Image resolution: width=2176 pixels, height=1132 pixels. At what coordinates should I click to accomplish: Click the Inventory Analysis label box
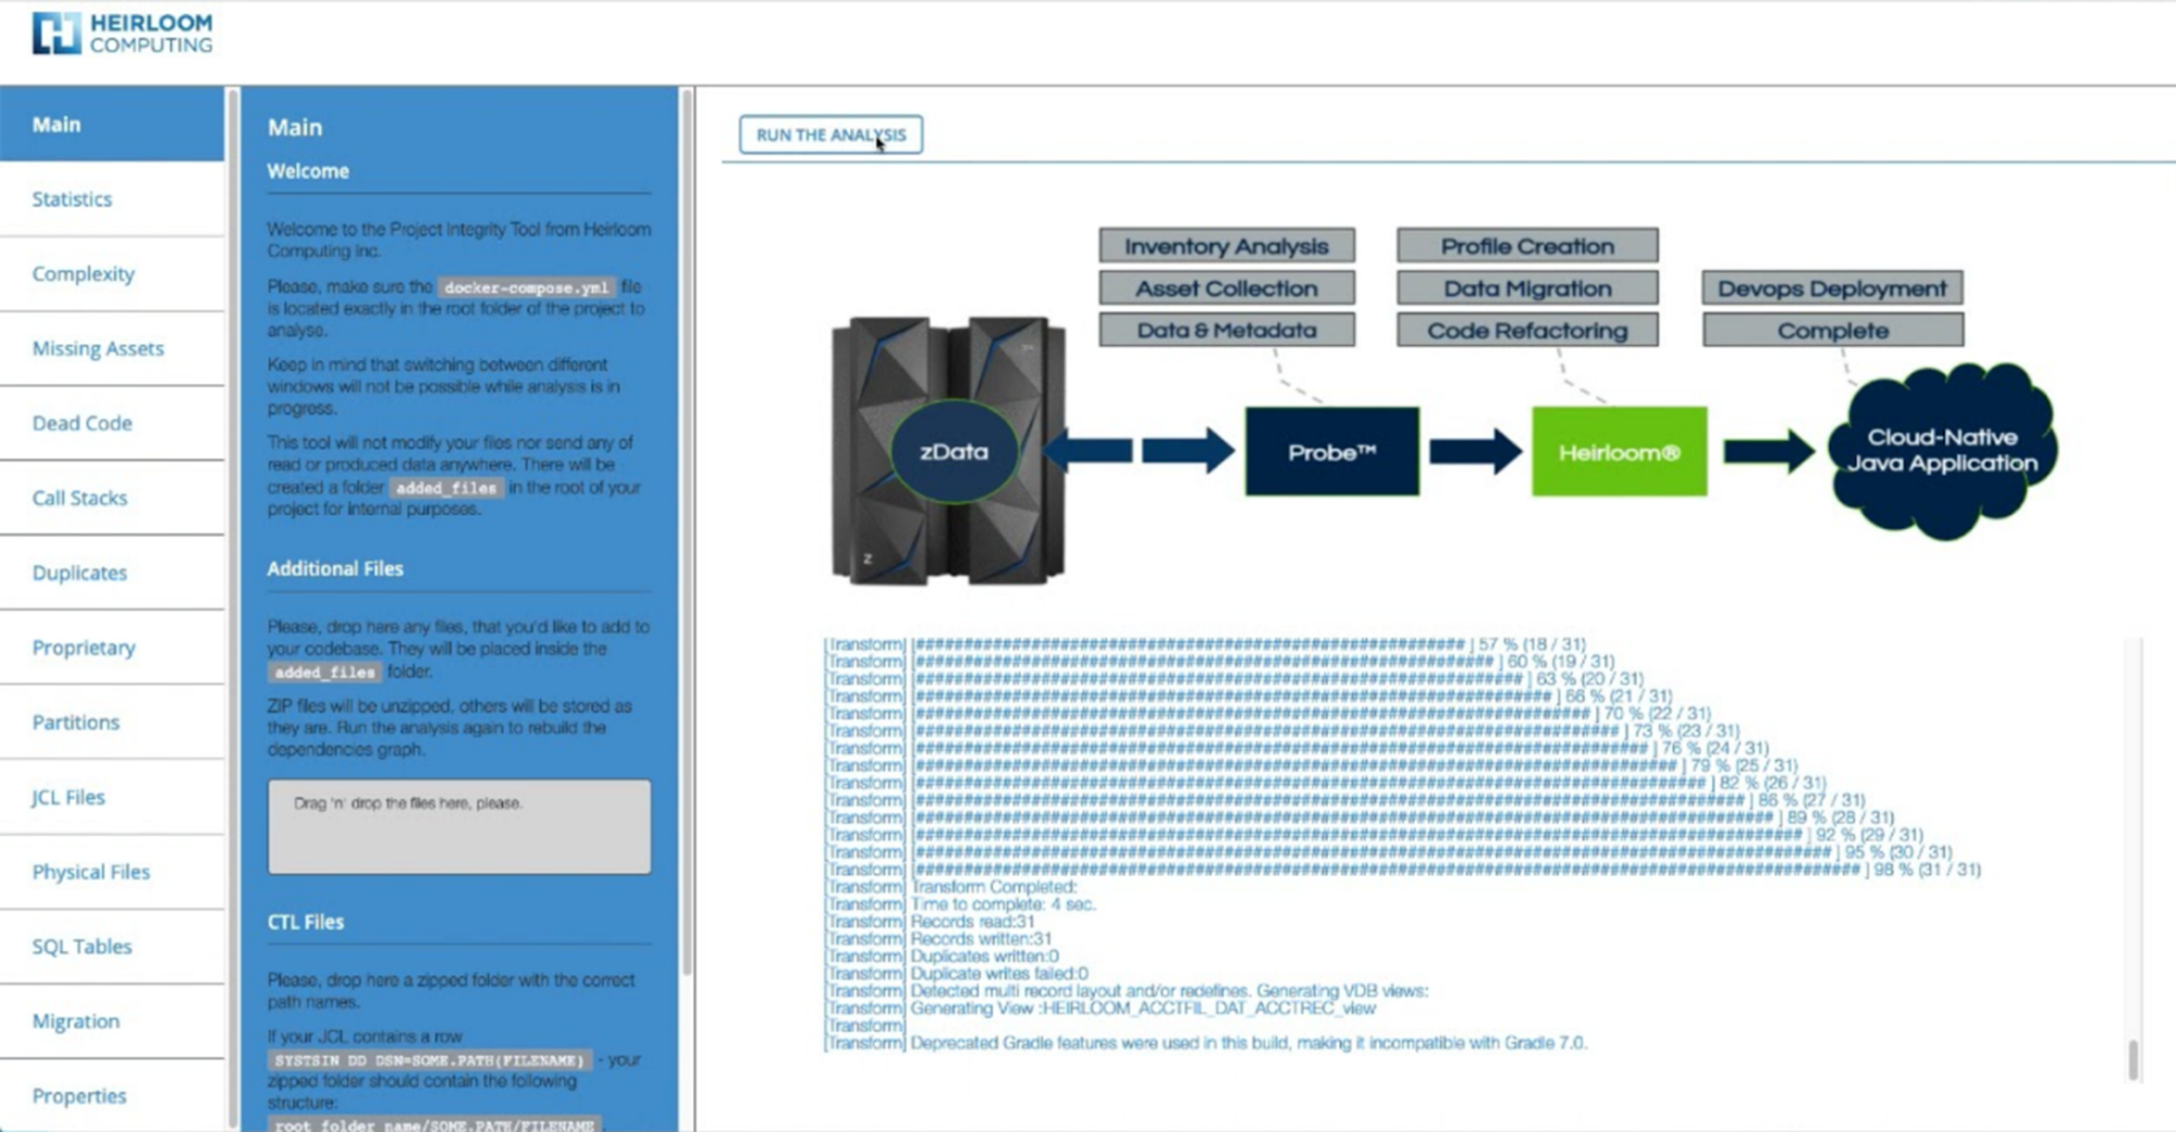click(x=1226, y=246)
